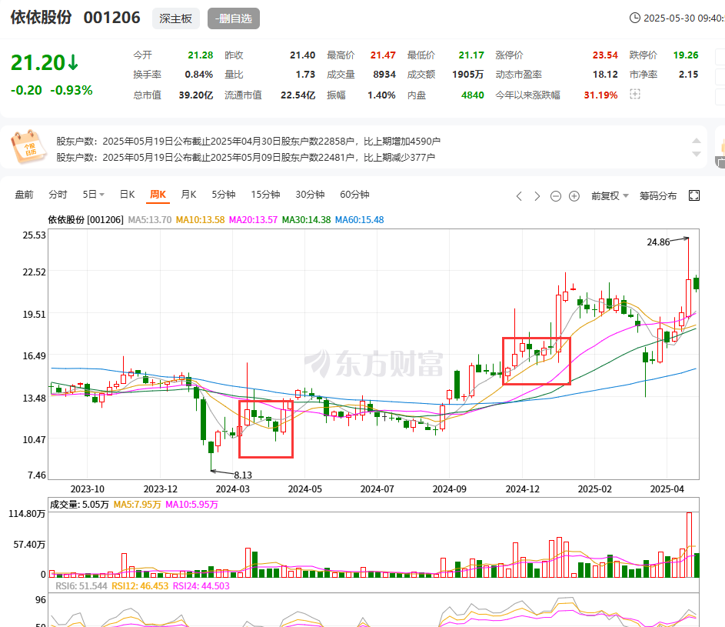The height and width of the screenshot is (627, 725).
Task: Switch to 15分钟 tab
Action: [265, 195]
